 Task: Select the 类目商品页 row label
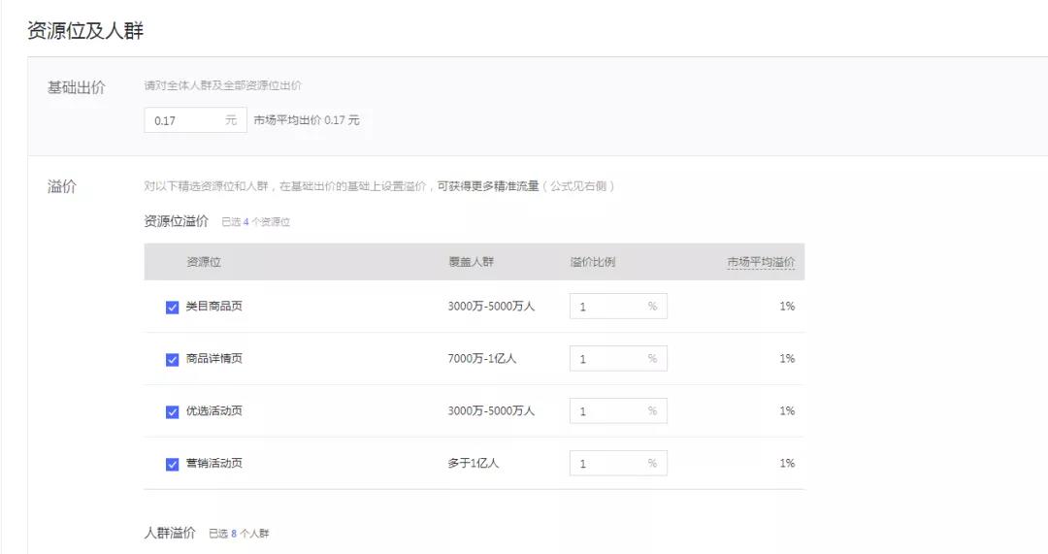(213, 306)
